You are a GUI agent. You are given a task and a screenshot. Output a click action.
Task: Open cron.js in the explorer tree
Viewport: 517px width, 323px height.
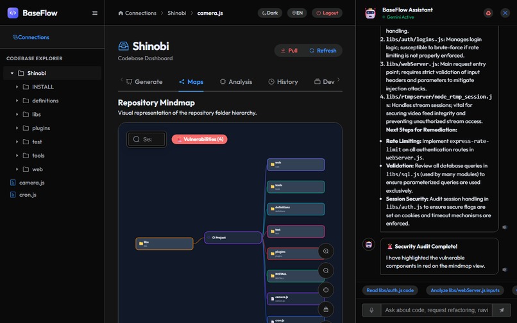pyautogui.click(x=28, y=195)
